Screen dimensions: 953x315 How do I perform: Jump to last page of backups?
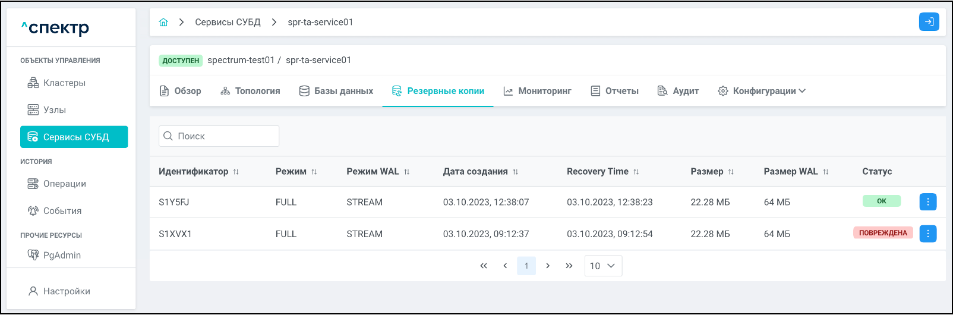(569, 266)
